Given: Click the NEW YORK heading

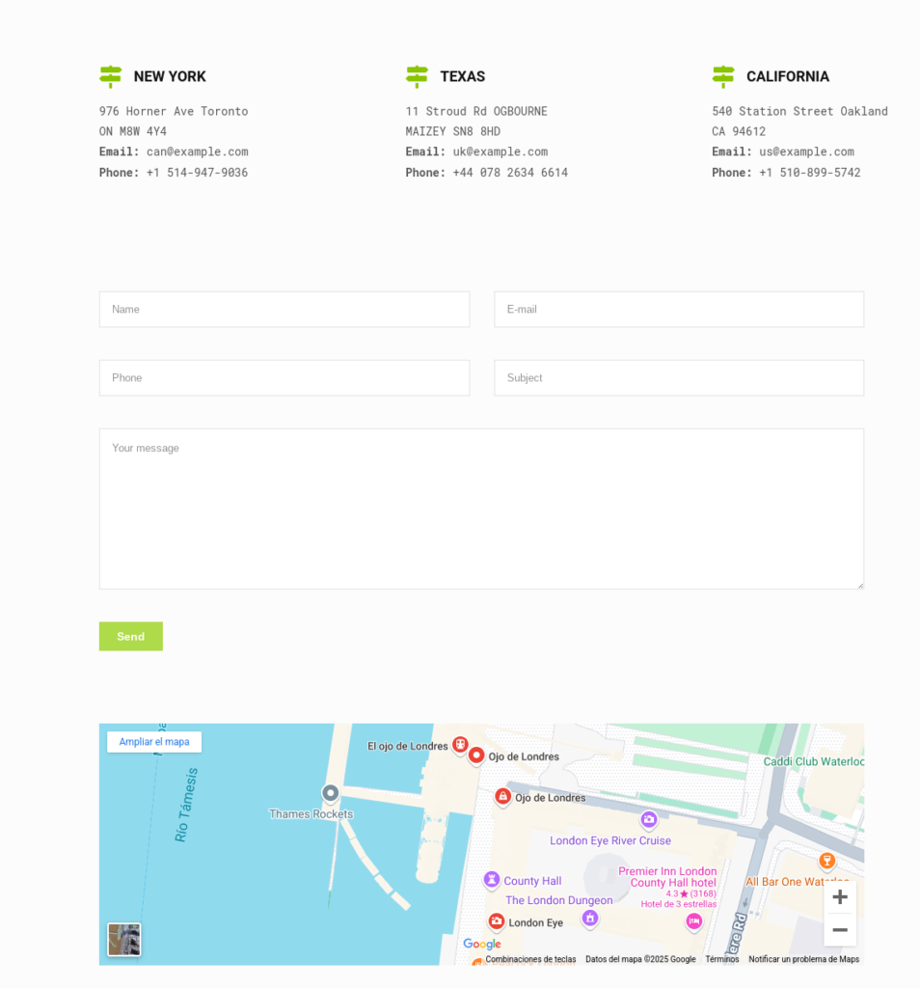Looking at the screenshot, I should pyautogui.click(x=170, y=77).
